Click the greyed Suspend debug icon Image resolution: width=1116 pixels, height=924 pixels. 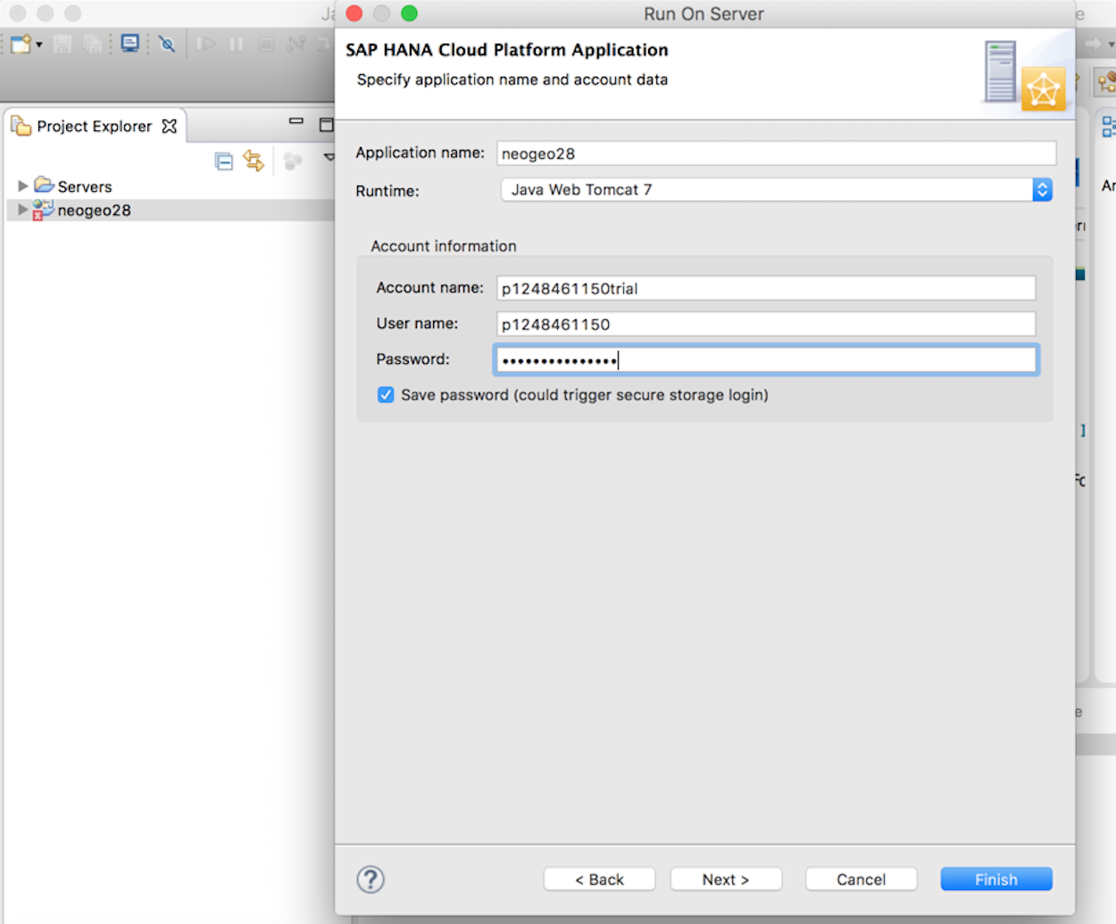[x=236, y=44]
